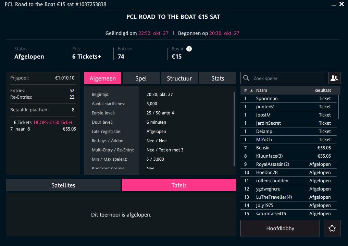Type in the Zoek speler field

(x=286, y=78)
